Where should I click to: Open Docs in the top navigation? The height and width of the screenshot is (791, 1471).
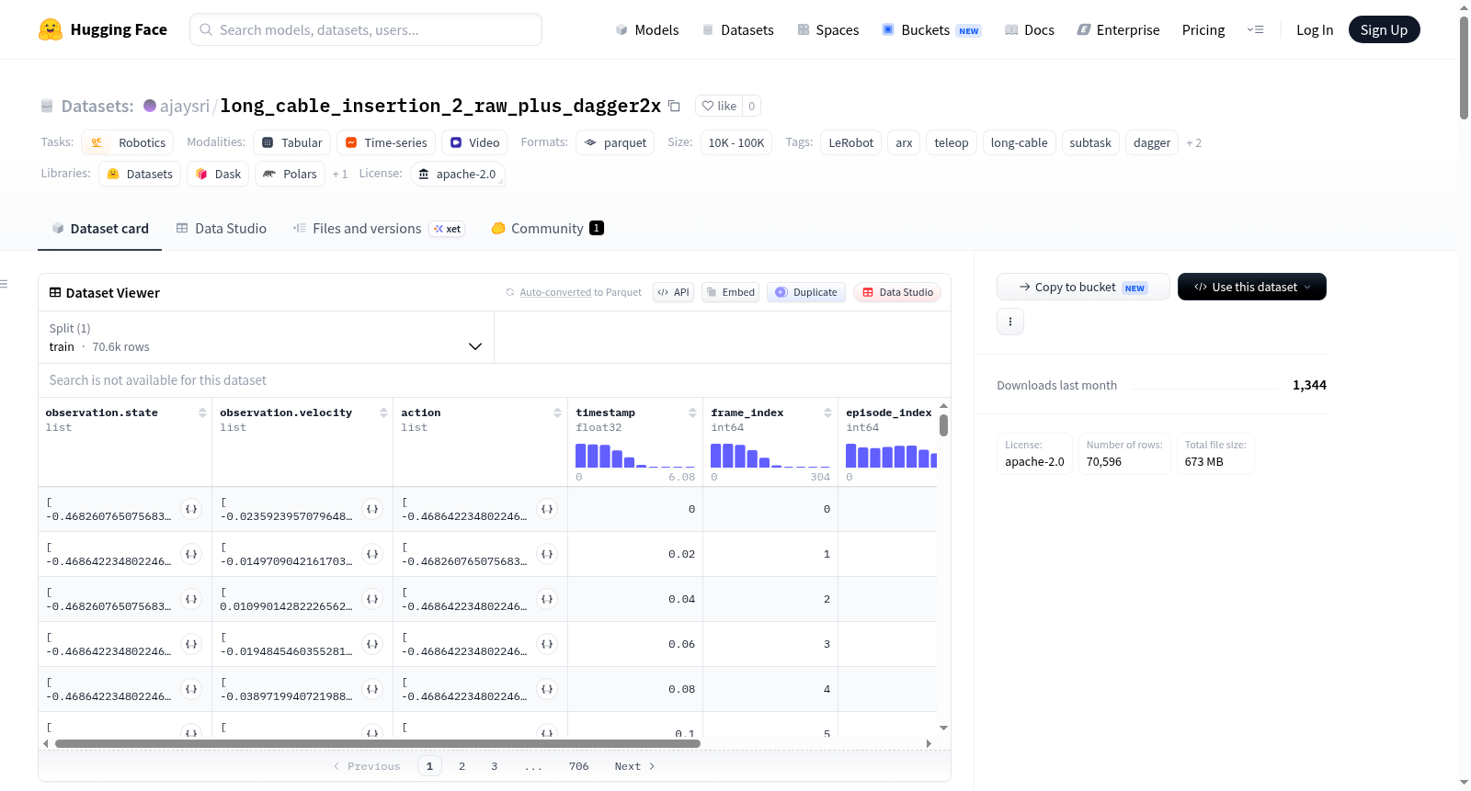coord(1030,29)
